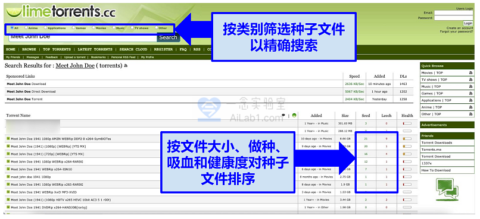Image resolution: width=480 pixels, height=219 pixels.
Task: Click the green smiley column icon
Action: tap(294, 115)
